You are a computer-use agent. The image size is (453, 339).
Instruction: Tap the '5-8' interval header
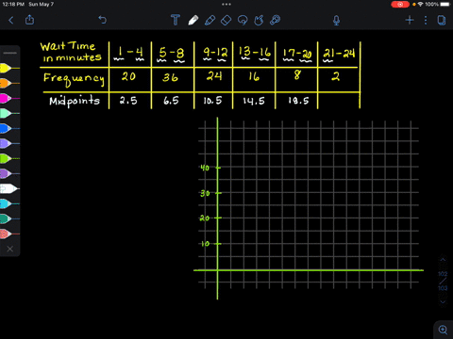point(172,54)
